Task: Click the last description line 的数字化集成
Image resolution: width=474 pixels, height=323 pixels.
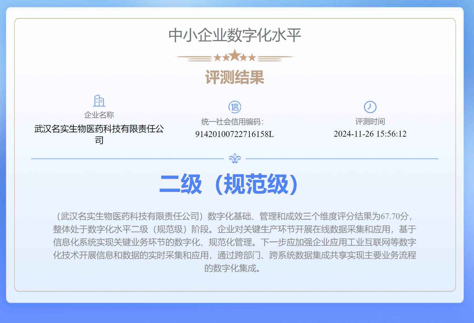Action: click(x=232, y=268)
